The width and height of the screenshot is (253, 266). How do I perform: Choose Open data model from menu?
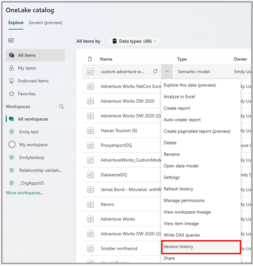coord(201,166)
